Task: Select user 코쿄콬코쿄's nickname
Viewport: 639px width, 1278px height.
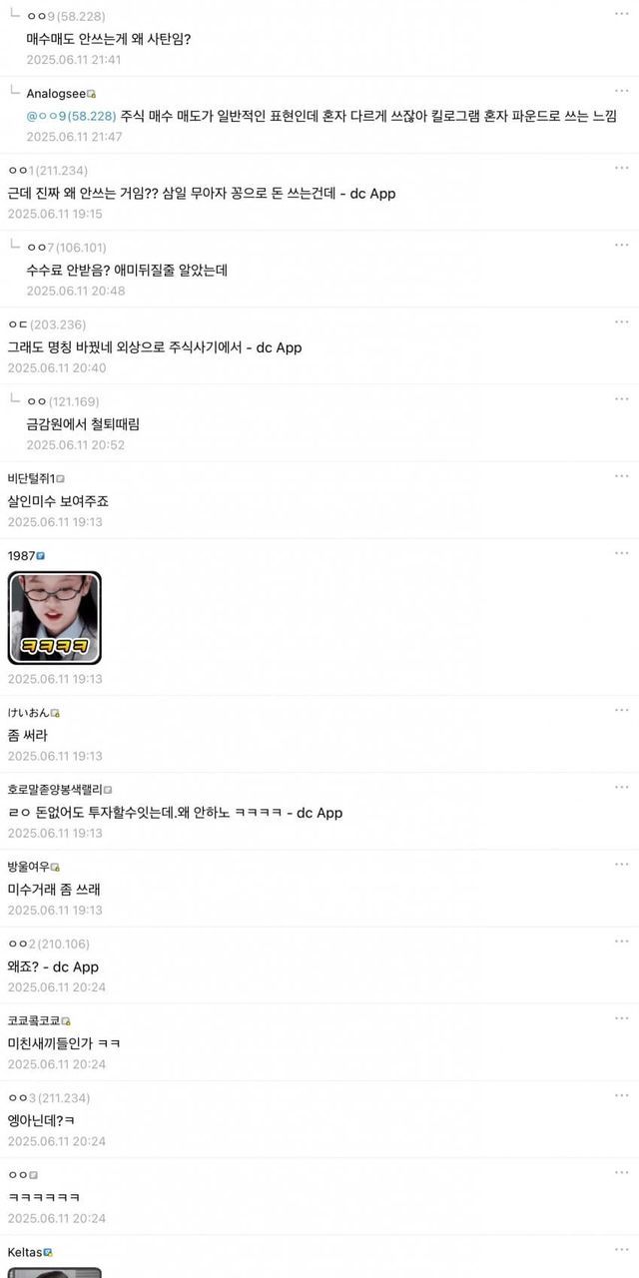Action: click(x=34, y=1020)
